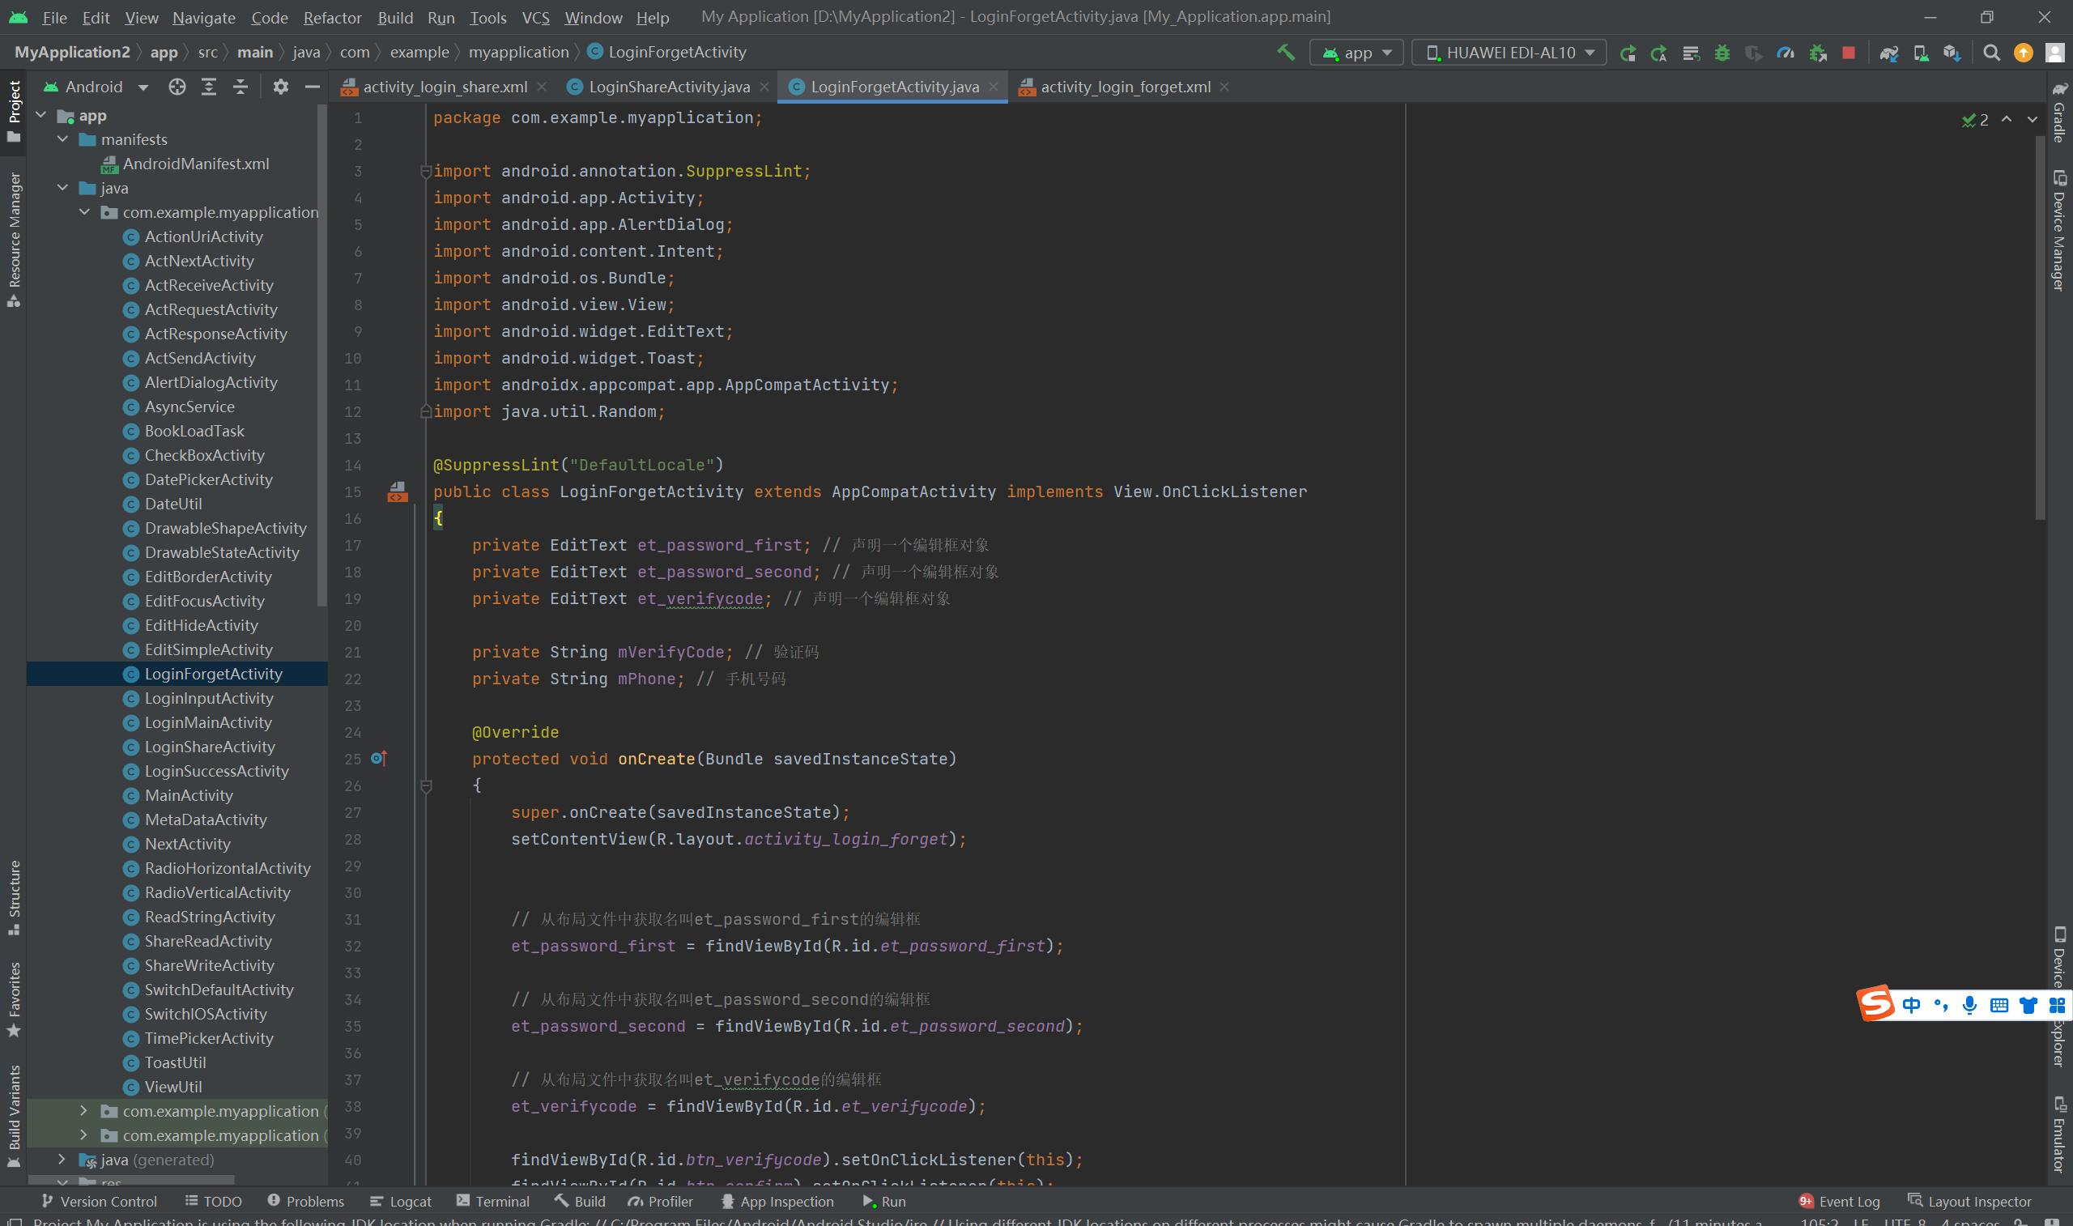Stop the running app with red square
Screen dimensions: 2073x1226
pos(1849,53)
